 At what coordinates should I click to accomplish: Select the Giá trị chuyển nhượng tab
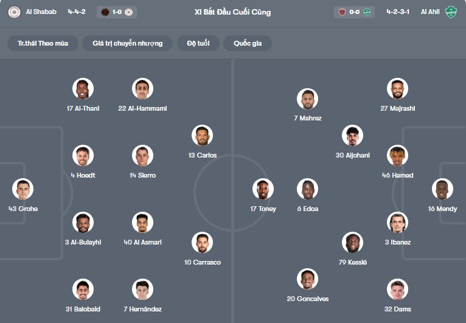(x=128, y=43)
